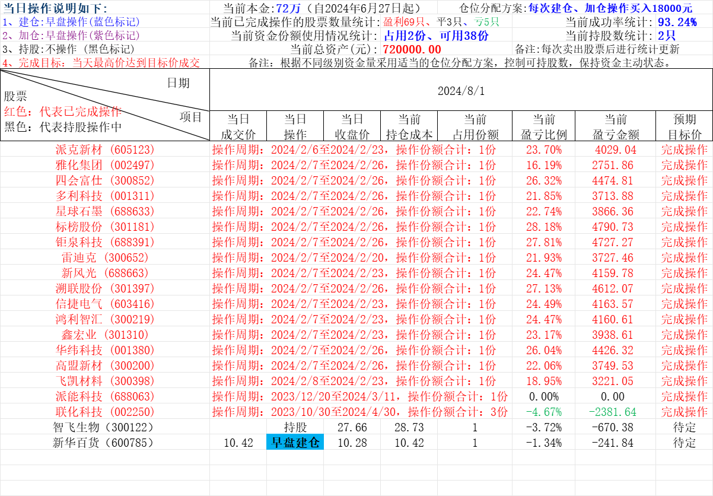This screenshot has height=496, width=713.
Task: Select the 当日收盘价 column header
Action: pyautogui.click(x=352, y=127)
